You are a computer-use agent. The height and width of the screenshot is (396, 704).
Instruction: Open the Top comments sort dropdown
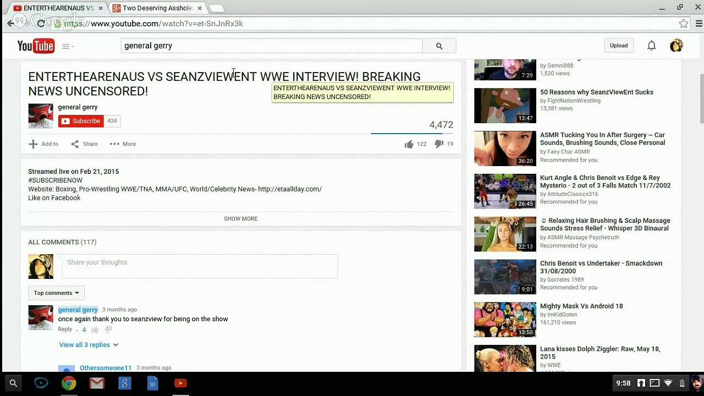pos(56,293)
